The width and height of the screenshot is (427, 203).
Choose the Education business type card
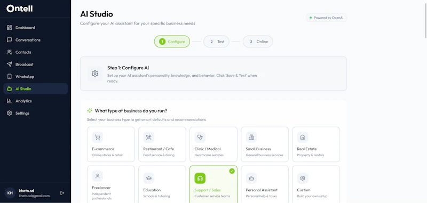pos(162,184)
